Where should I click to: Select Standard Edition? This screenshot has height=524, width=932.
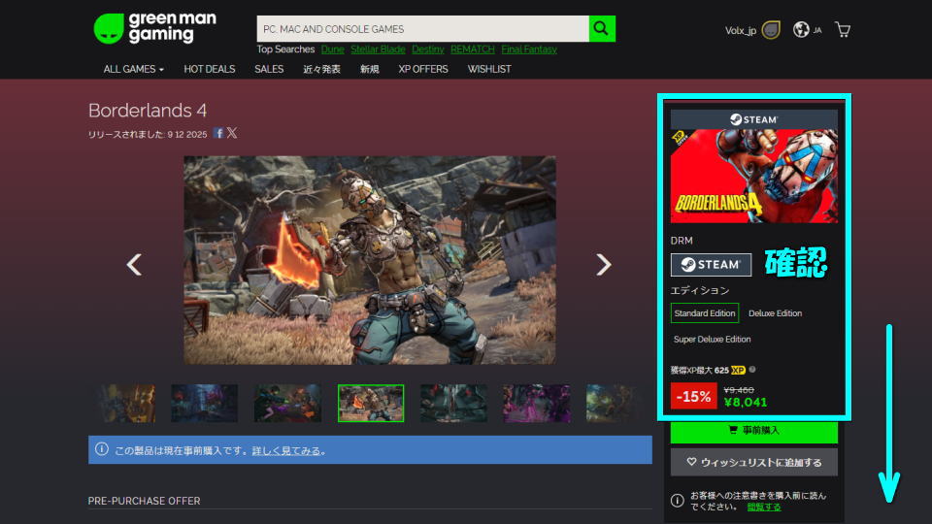pyautogui.click(x=705, y=313)
